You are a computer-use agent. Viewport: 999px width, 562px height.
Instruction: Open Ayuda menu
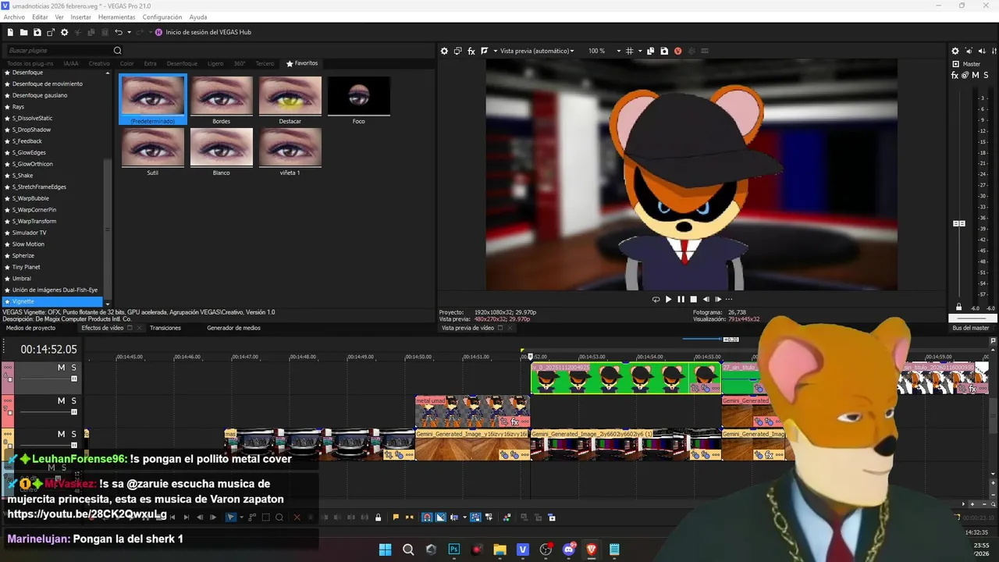click(x=198, y=17)
